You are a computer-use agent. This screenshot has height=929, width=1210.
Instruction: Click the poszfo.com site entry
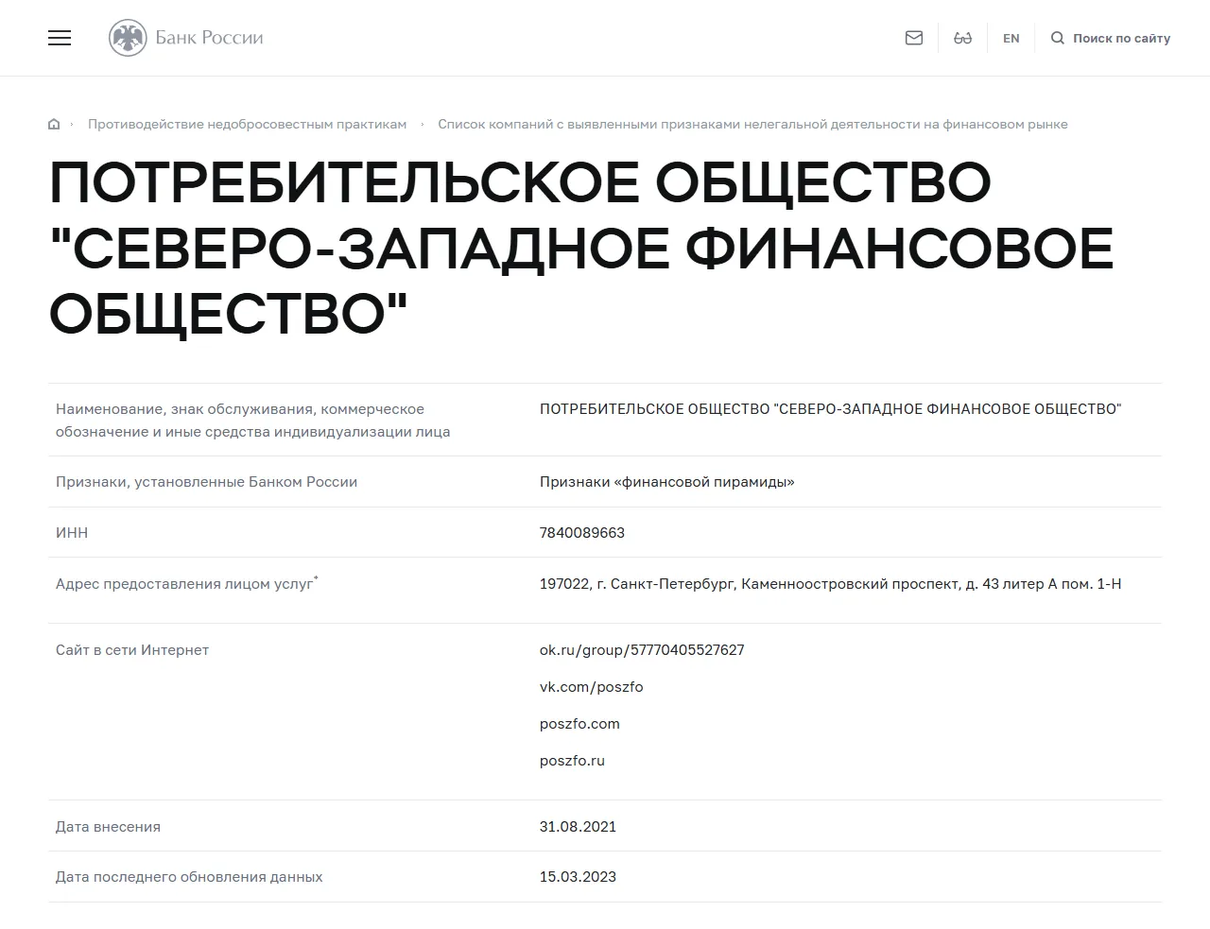pos(579,724)
